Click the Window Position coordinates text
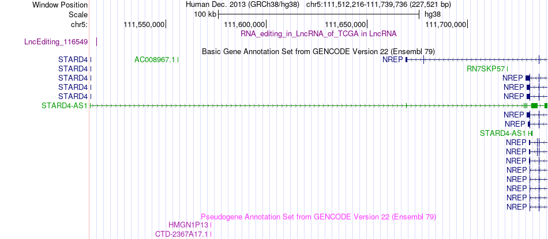 [378, 5]
